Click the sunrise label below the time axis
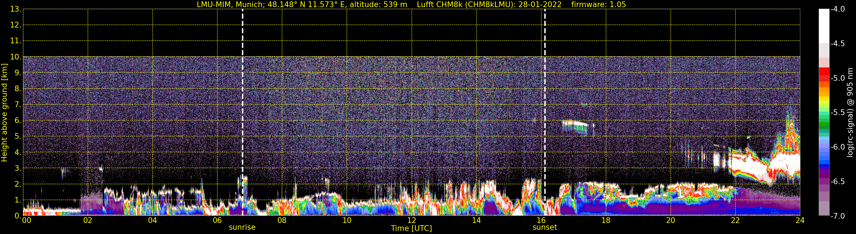The height and width of the screenshot is (234, 856). click(x=242, y=227)
